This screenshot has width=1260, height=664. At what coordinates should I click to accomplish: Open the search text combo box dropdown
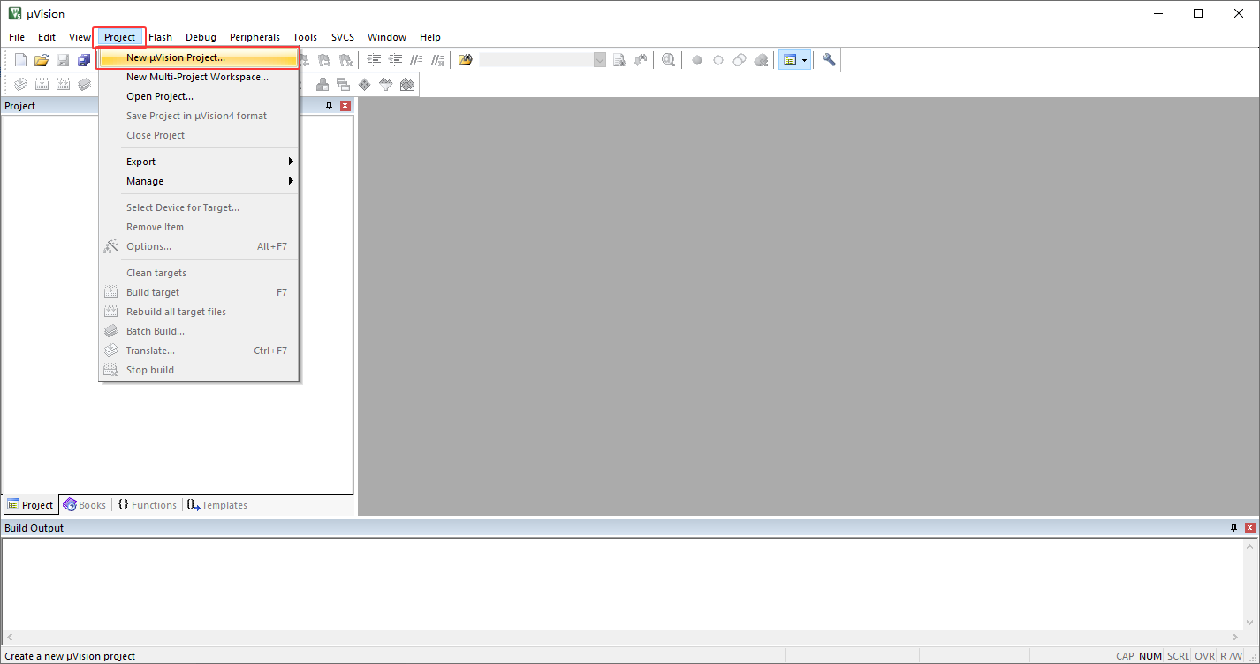[x=600, y=60]
